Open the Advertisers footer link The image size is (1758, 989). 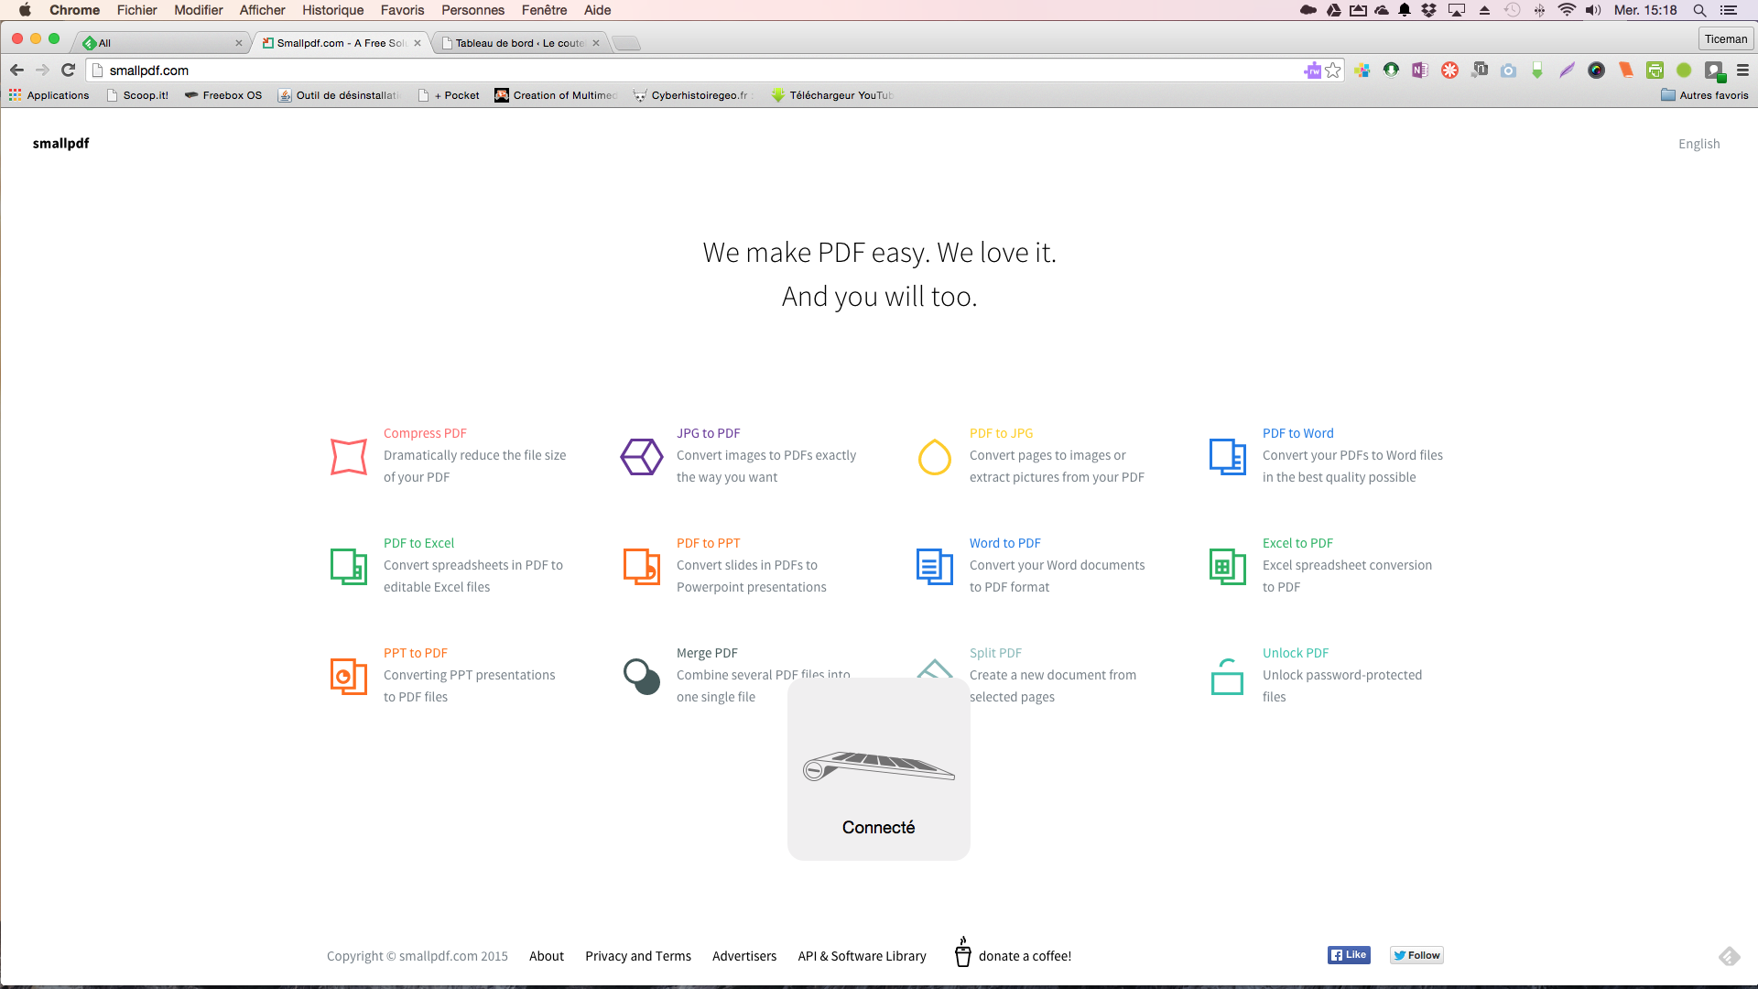tap(744, 956)
